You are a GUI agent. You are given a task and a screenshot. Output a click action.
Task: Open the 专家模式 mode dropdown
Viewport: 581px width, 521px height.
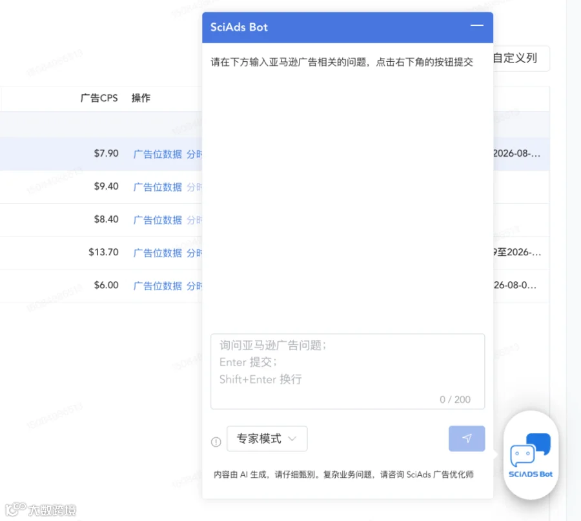267,438
